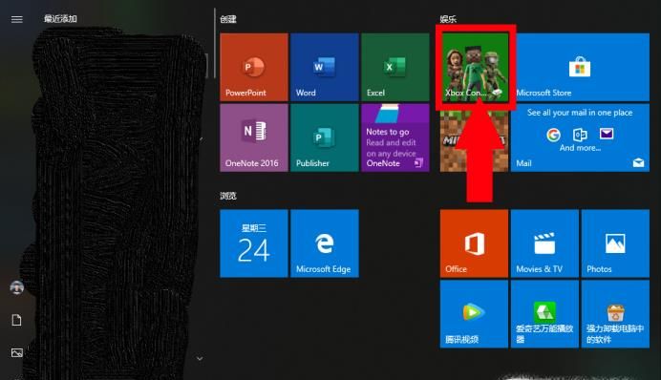Open the Mail tile
The height and width of the screenshot is (380, 661).
pyautogui.click(x=580, y=137)
